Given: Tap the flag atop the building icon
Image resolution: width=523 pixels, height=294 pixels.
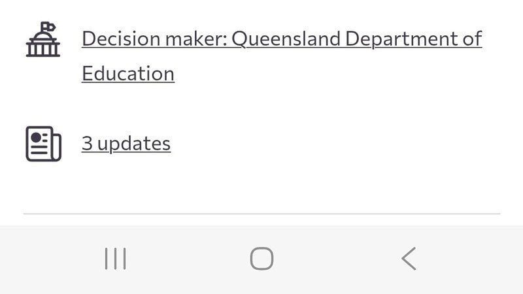Looking at the screenshot, I should coord(48,27).
